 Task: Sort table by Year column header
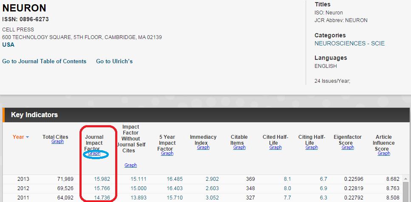pos(21,137)
